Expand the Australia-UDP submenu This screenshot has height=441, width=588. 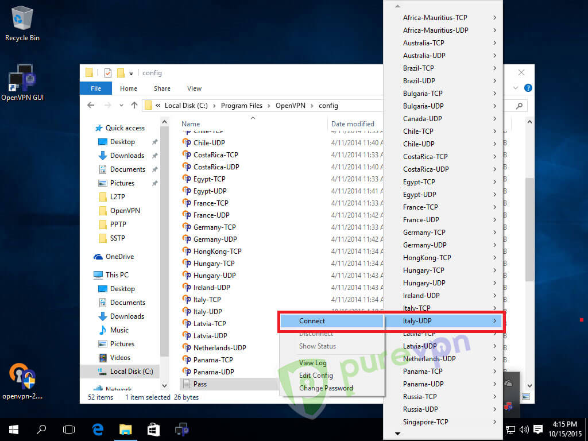pos(444,56)
